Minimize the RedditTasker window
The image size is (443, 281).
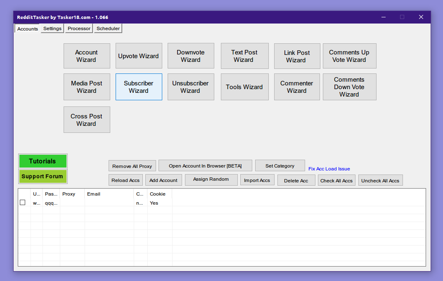pyautogui.click(x=384, y=17)
